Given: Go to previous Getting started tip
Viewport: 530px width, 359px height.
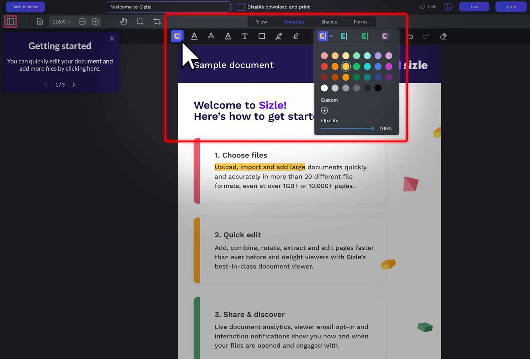Looking at the screenshot, I should [x=46, y=85].
